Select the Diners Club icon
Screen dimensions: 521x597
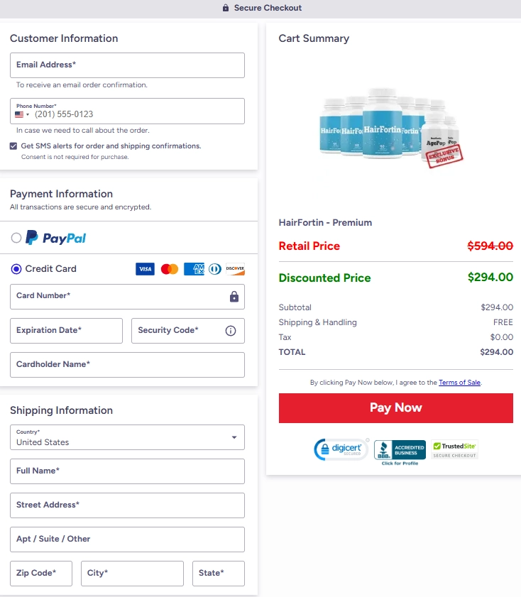click(x=214, y=269)
